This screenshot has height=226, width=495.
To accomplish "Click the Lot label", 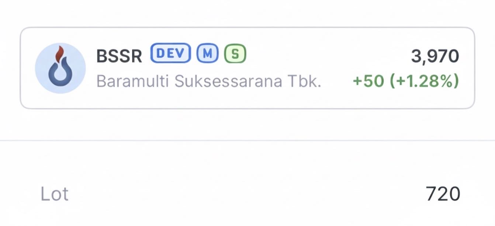I will [x=55, y=194].
